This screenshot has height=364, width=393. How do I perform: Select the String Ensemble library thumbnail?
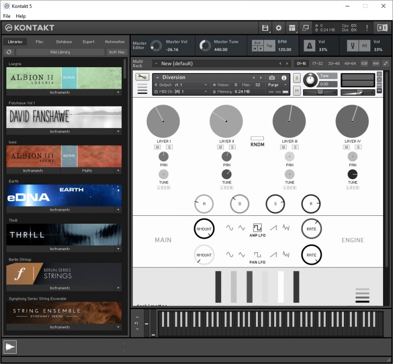coord(64,312)
